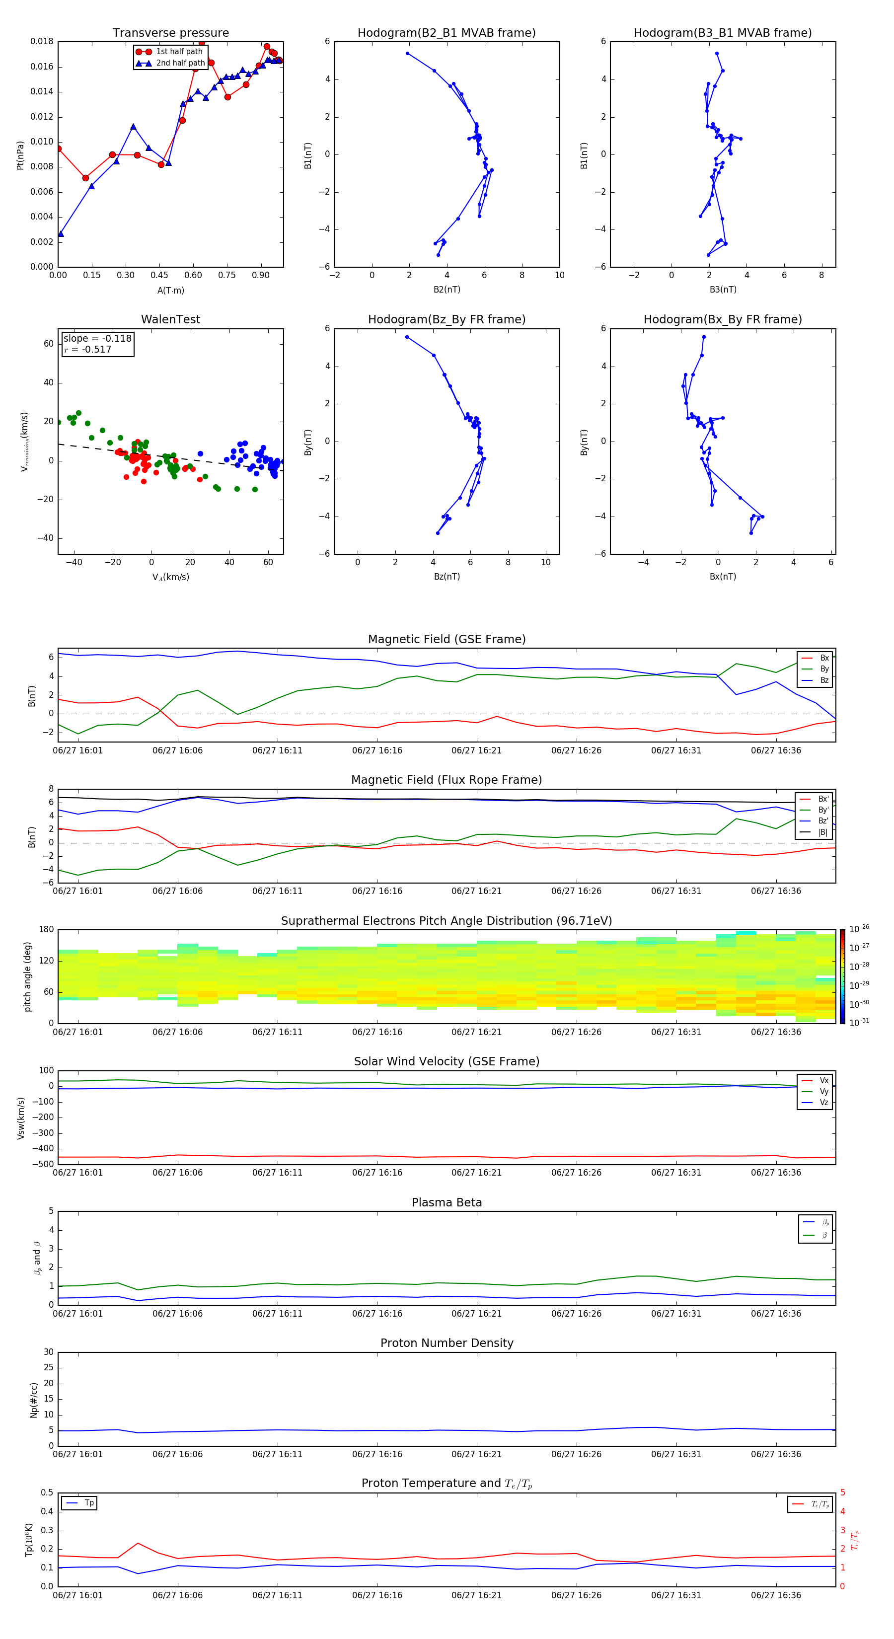
Task: Click the 'pitch angle (deg)' axis label
Action: 27,976
